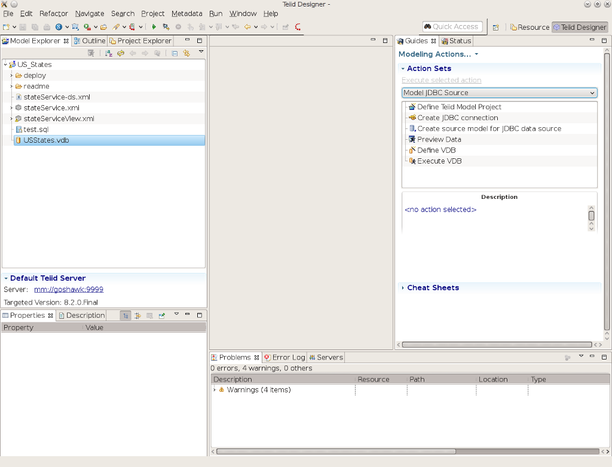Click the Guides panel vertical scrollbar
This screenshot has height=467, width=612.
(607, 191)
